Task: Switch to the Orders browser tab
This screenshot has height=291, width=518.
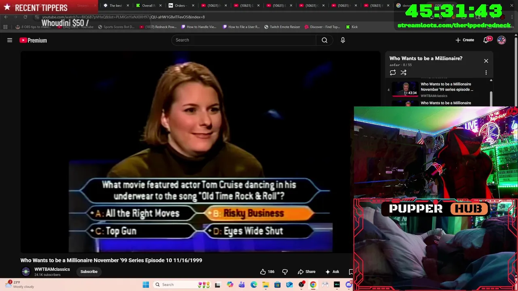Action: (x=180, y=5)
